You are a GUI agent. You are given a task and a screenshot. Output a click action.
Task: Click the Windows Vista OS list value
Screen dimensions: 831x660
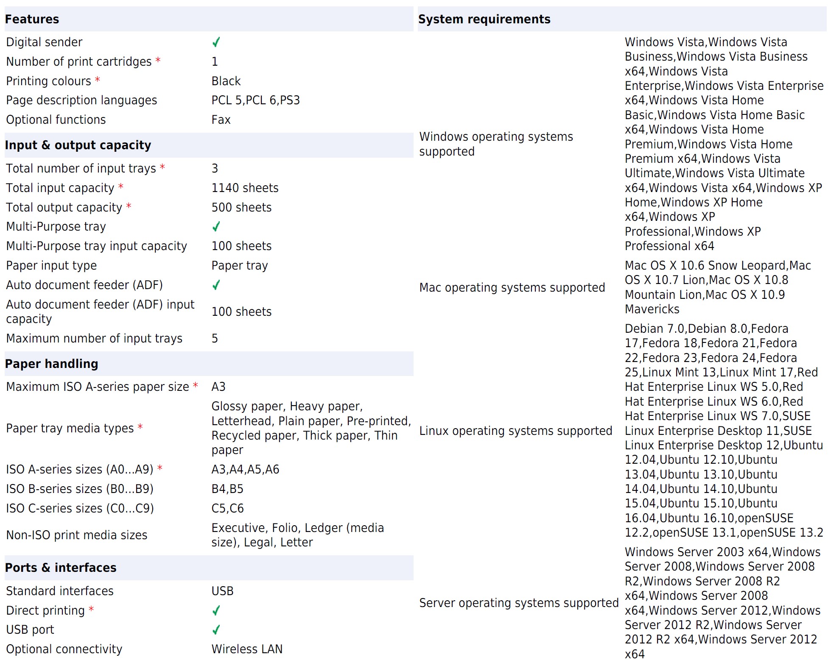[724, 144]
